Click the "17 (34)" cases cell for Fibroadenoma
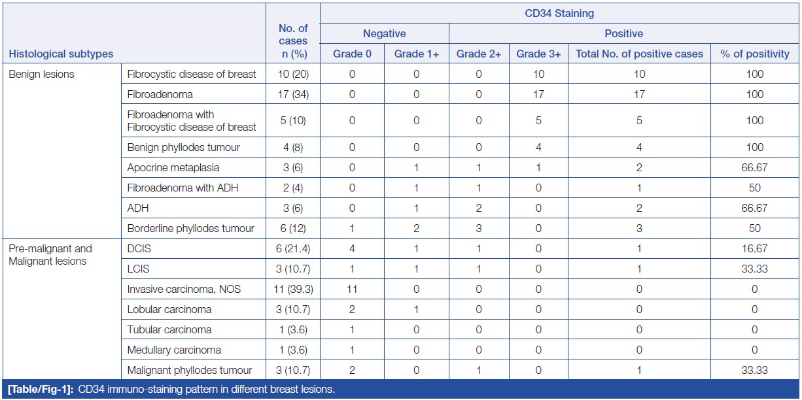 (x=292, y=94)
